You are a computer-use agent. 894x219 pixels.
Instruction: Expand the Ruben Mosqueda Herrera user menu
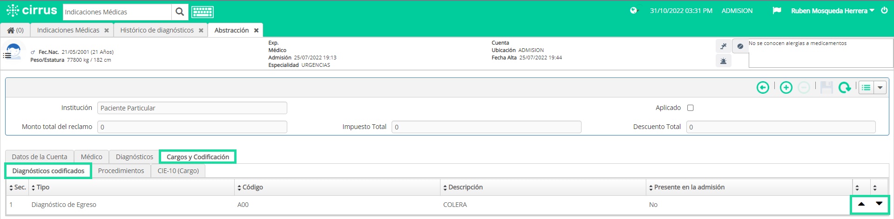point(833,11)
